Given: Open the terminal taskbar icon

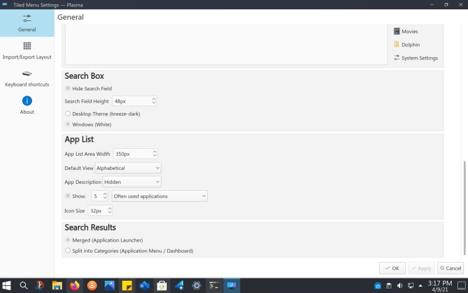Looking at the screenshot, I should point(214,285).
